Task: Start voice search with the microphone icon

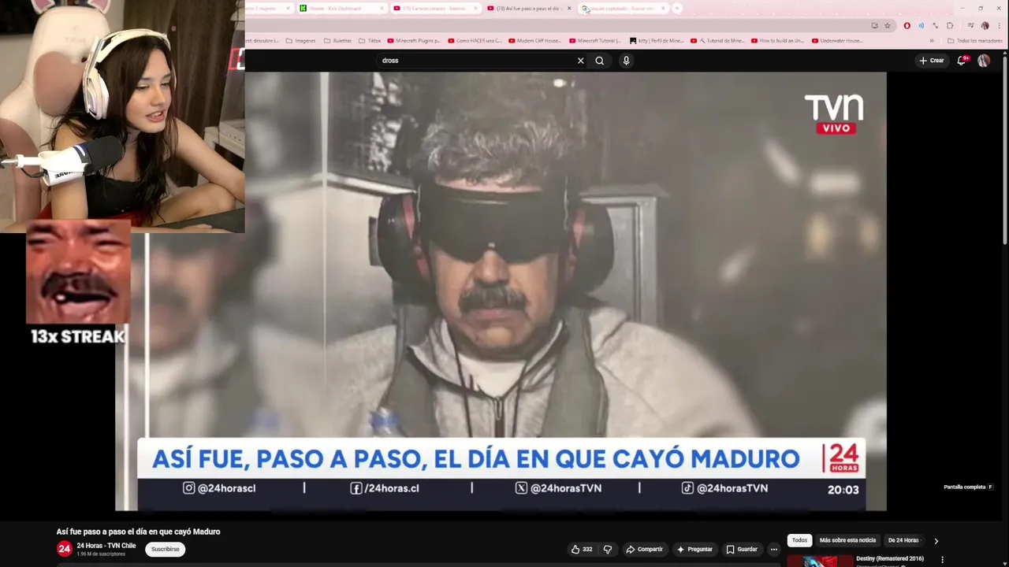Action: (x=626, y=61)
